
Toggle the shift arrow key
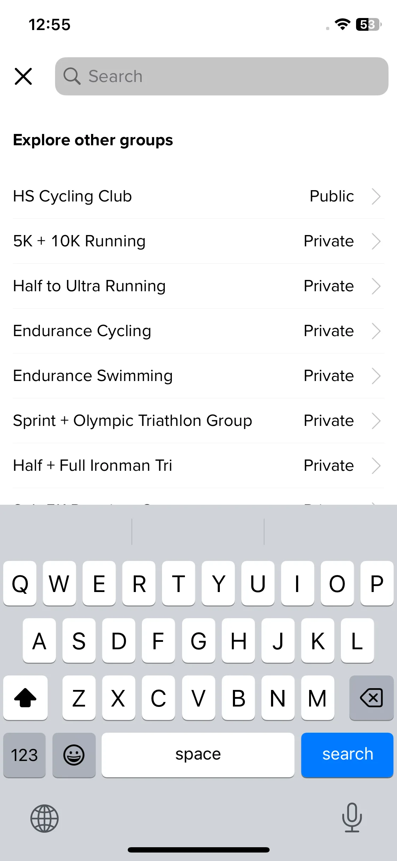pos(25,698)
